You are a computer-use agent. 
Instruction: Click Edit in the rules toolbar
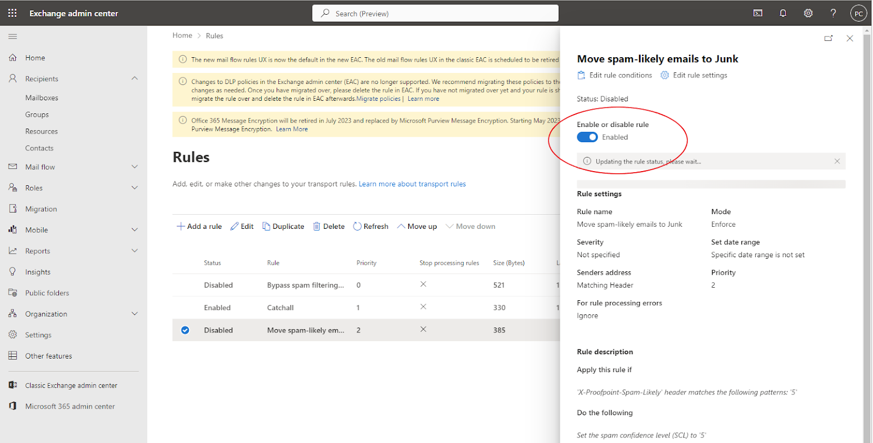242,226
